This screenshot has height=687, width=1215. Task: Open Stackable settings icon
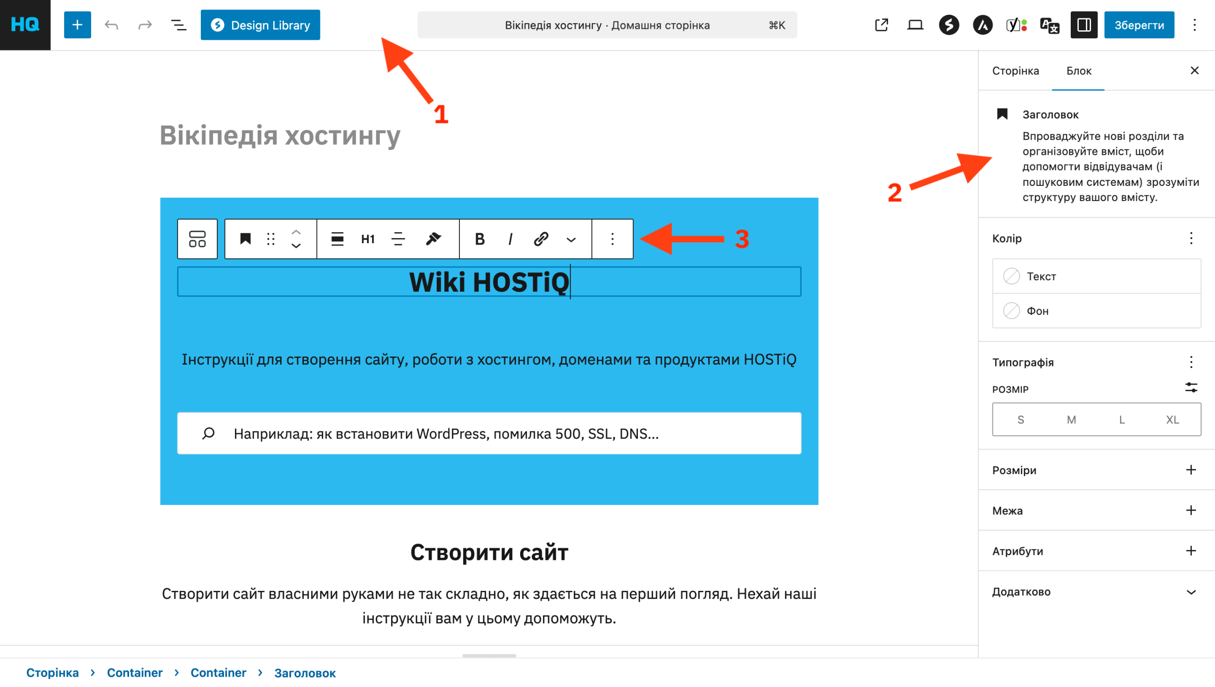point(949,25)
